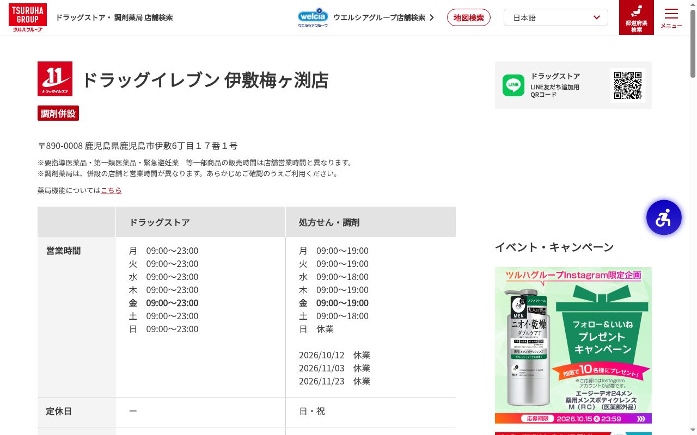Click the イベント・キャンペーン heading
This screenshot has width=697, height=435.
click(554, 247)
